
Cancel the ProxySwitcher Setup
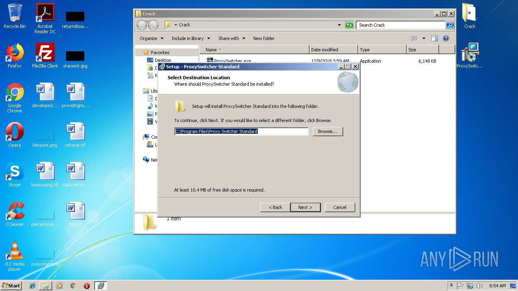340,207
